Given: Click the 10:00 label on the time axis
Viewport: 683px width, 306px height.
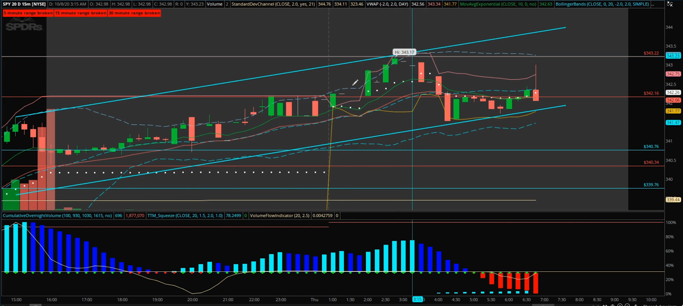Looking at the screenshot, I should coord(651,300).
